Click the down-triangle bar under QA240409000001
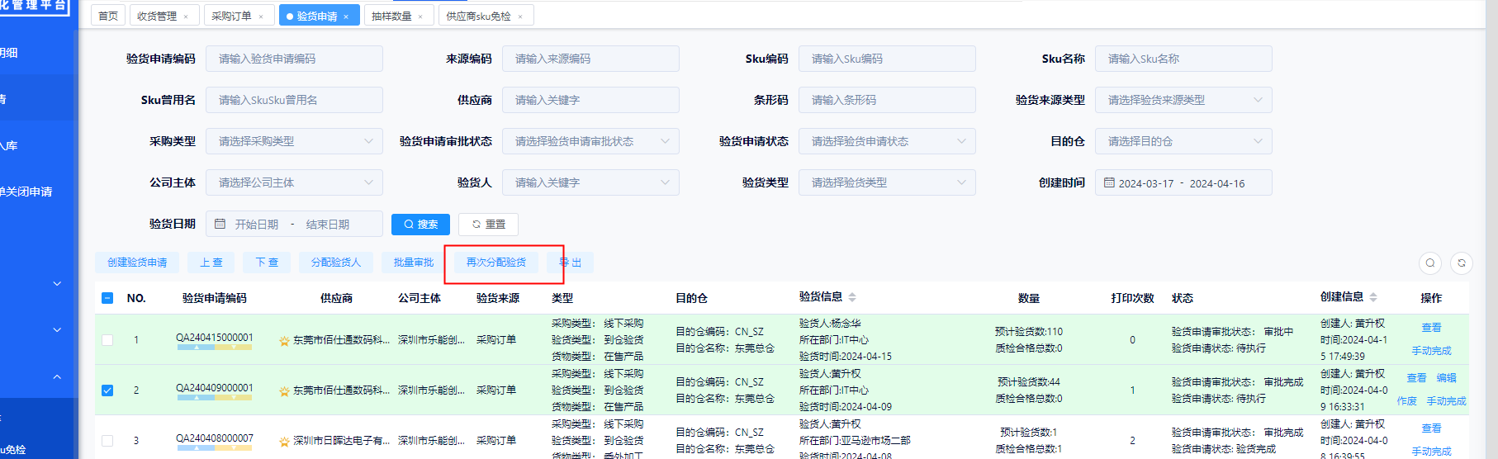1498x459 pixels. pos(234,398)
